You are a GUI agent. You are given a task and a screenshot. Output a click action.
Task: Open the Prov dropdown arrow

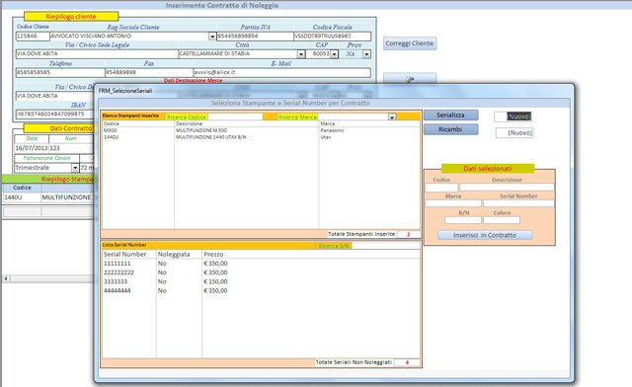366,54
